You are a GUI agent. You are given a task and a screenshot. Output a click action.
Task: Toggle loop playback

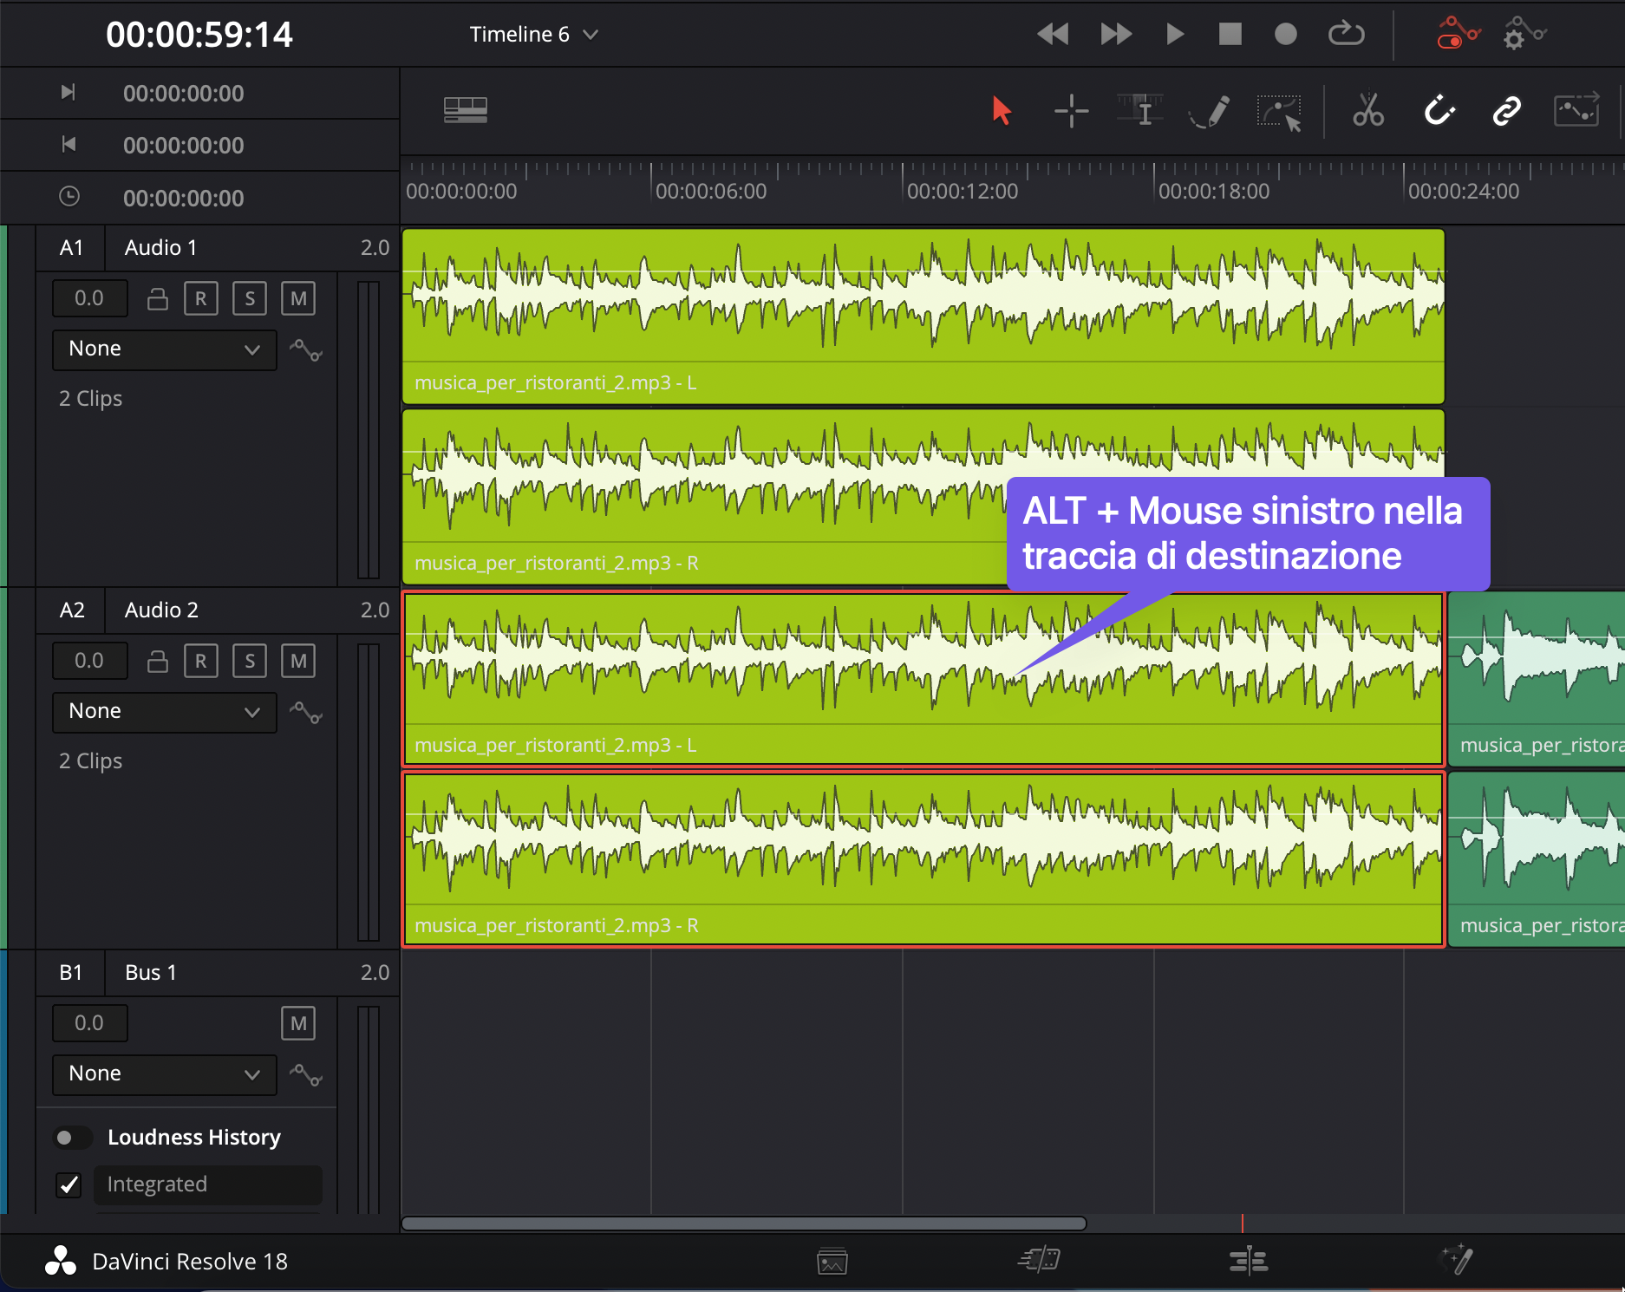tap(1346, 35)
